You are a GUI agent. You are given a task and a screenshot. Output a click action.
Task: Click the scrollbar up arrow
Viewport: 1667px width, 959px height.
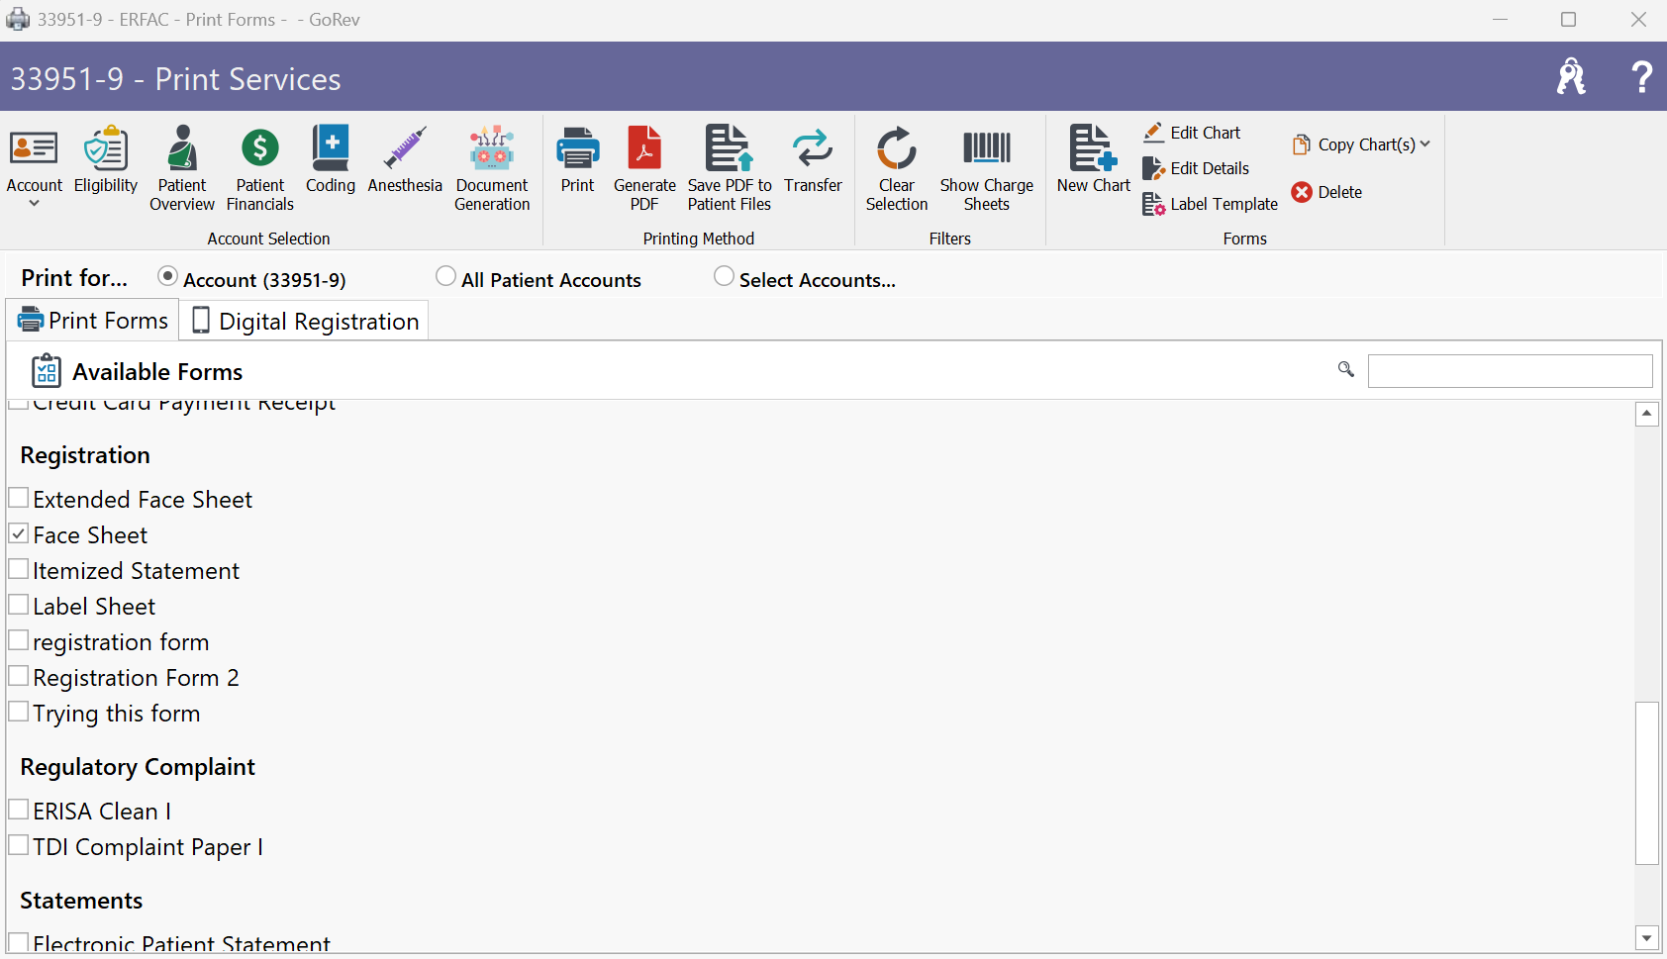click(1647, 414)
